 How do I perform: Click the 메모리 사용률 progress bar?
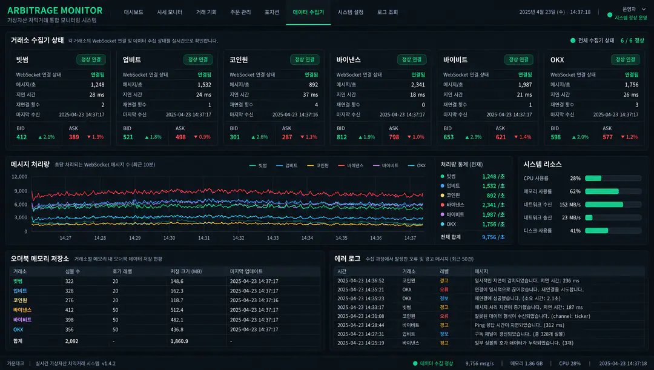click(x=613, y=191)
